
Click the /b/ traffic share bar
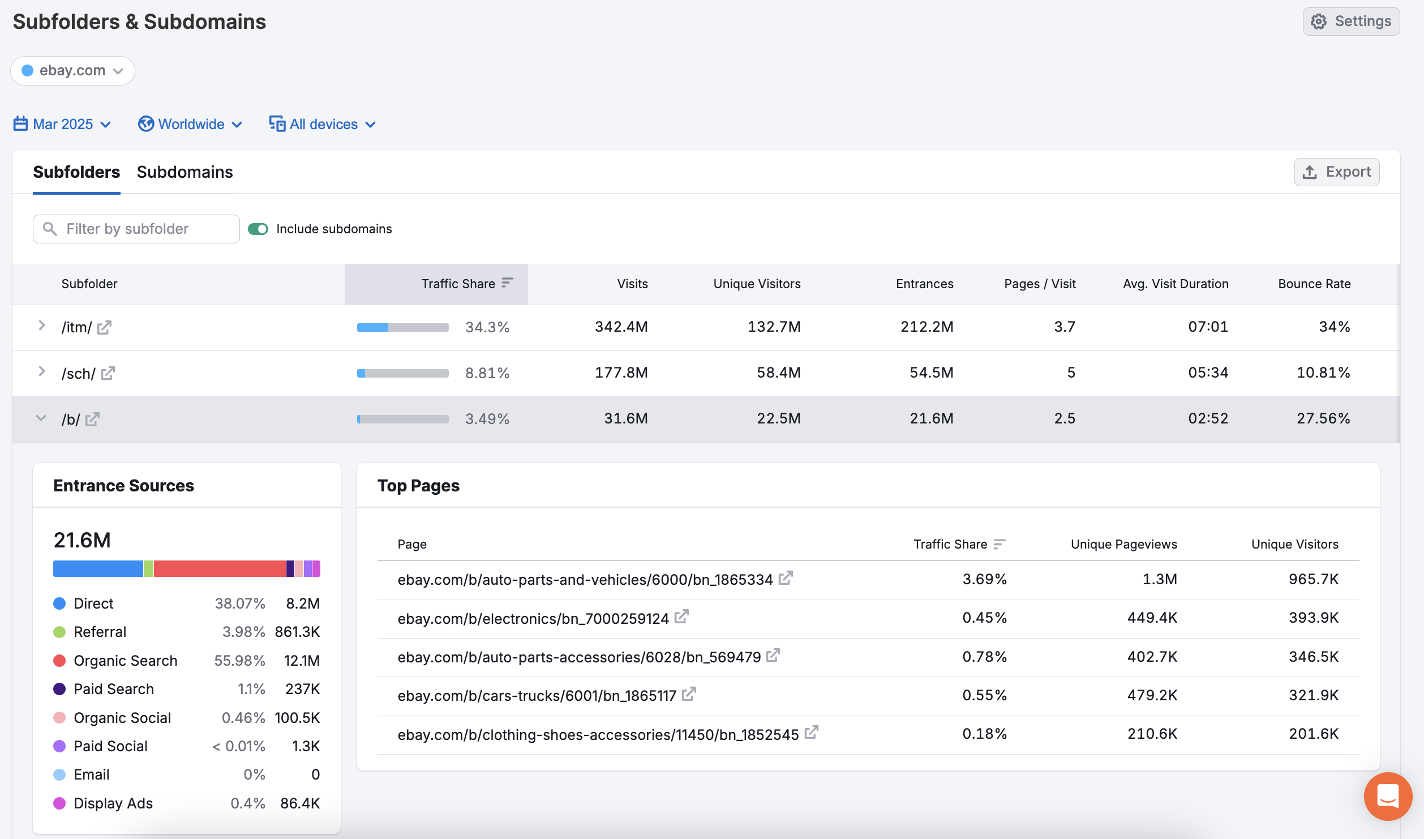pyautogui.click(x=403, y=419)
